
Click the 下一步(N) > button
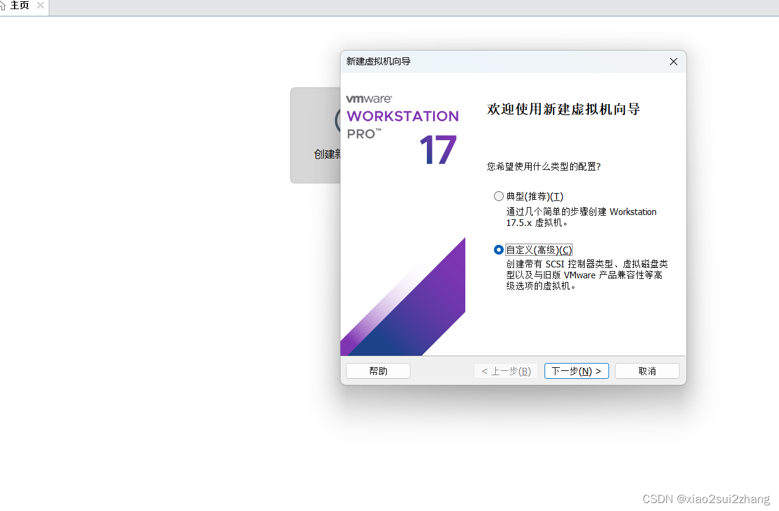(576, 371)
